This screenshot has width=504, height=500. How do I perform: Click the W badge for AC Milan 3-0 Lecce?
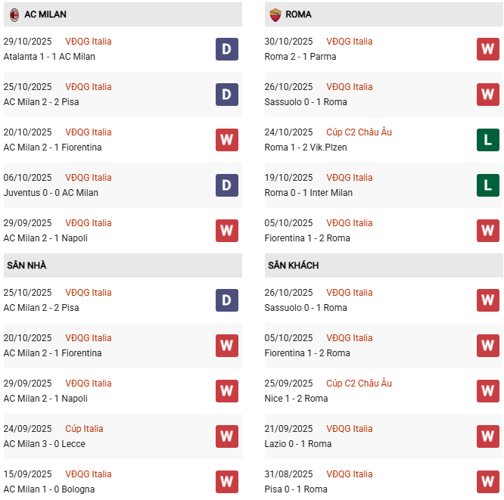coord(227,436)
